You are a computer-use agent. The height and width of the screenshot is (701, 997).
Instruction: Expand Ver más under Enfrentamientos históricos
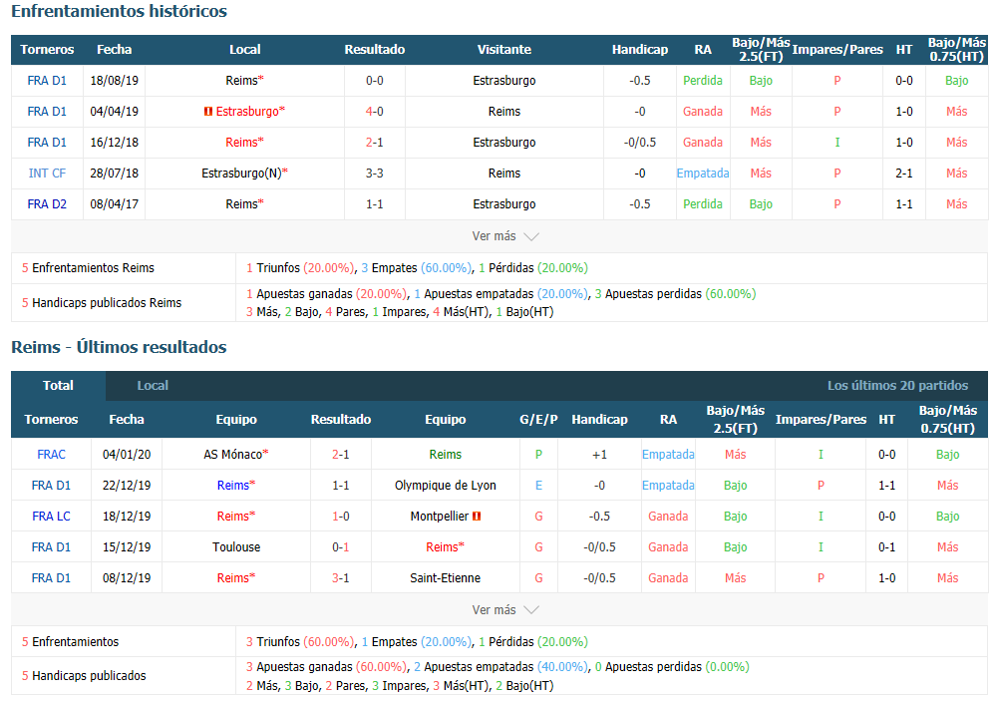click(504, 236)
